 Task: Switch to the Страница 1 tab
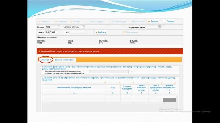(45, 60)
